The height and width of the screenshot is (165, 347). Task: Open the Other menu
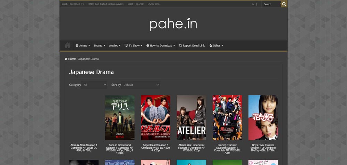216,46
